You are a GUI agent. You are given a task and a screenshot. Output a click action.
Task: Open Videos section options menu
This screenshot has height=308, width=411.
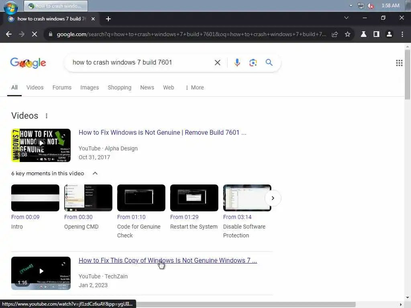(47, 116)
